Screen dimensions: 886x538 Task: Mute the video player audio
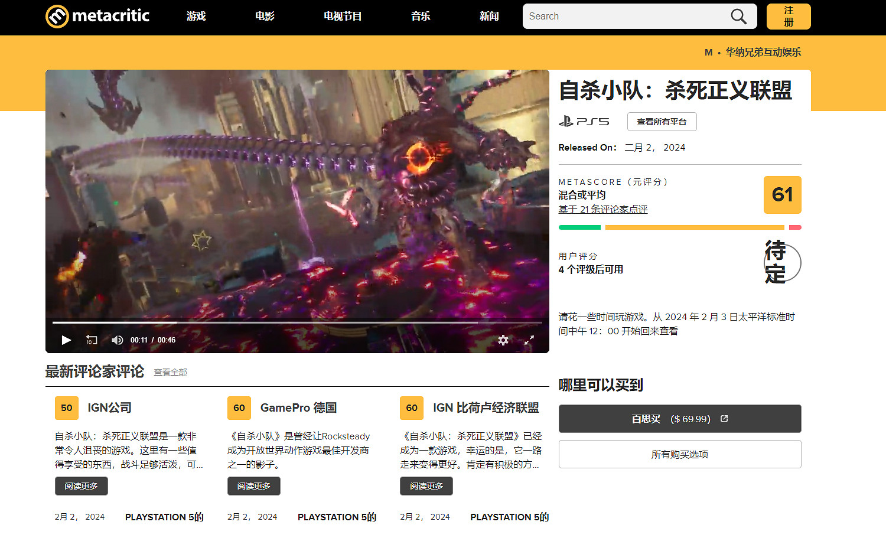117,340
